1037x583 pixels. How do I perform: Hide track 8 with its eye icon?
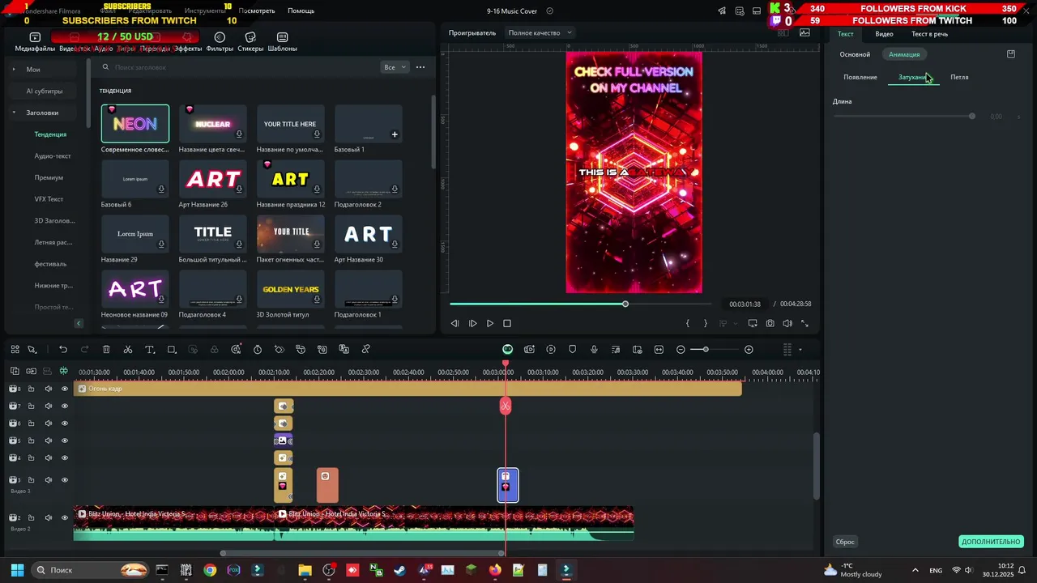65,389
